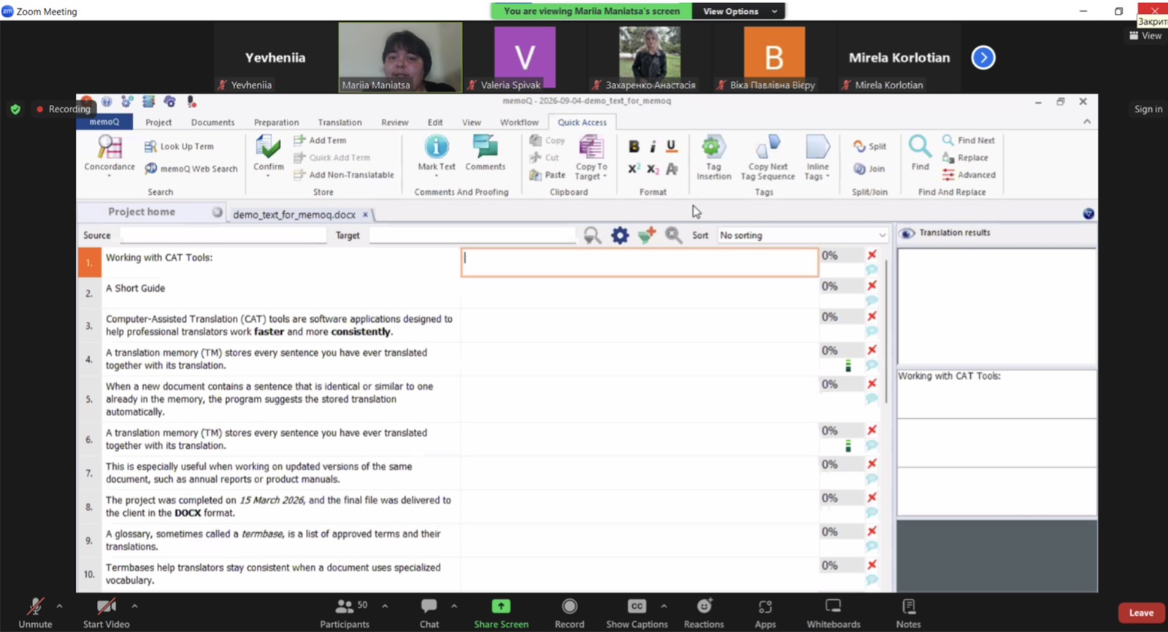
Task: Open the Workflow ribbon tab
Action: [x=519, y=123]
